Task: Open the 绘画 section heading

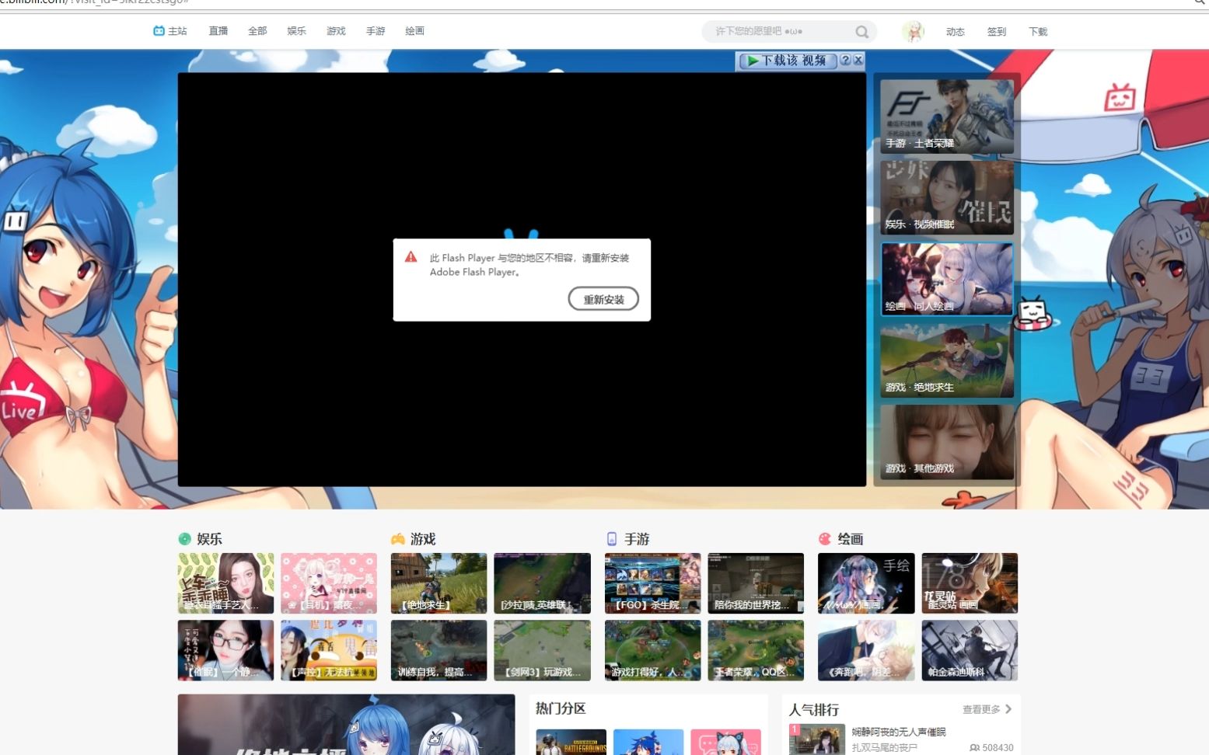Action: (851, 539)
